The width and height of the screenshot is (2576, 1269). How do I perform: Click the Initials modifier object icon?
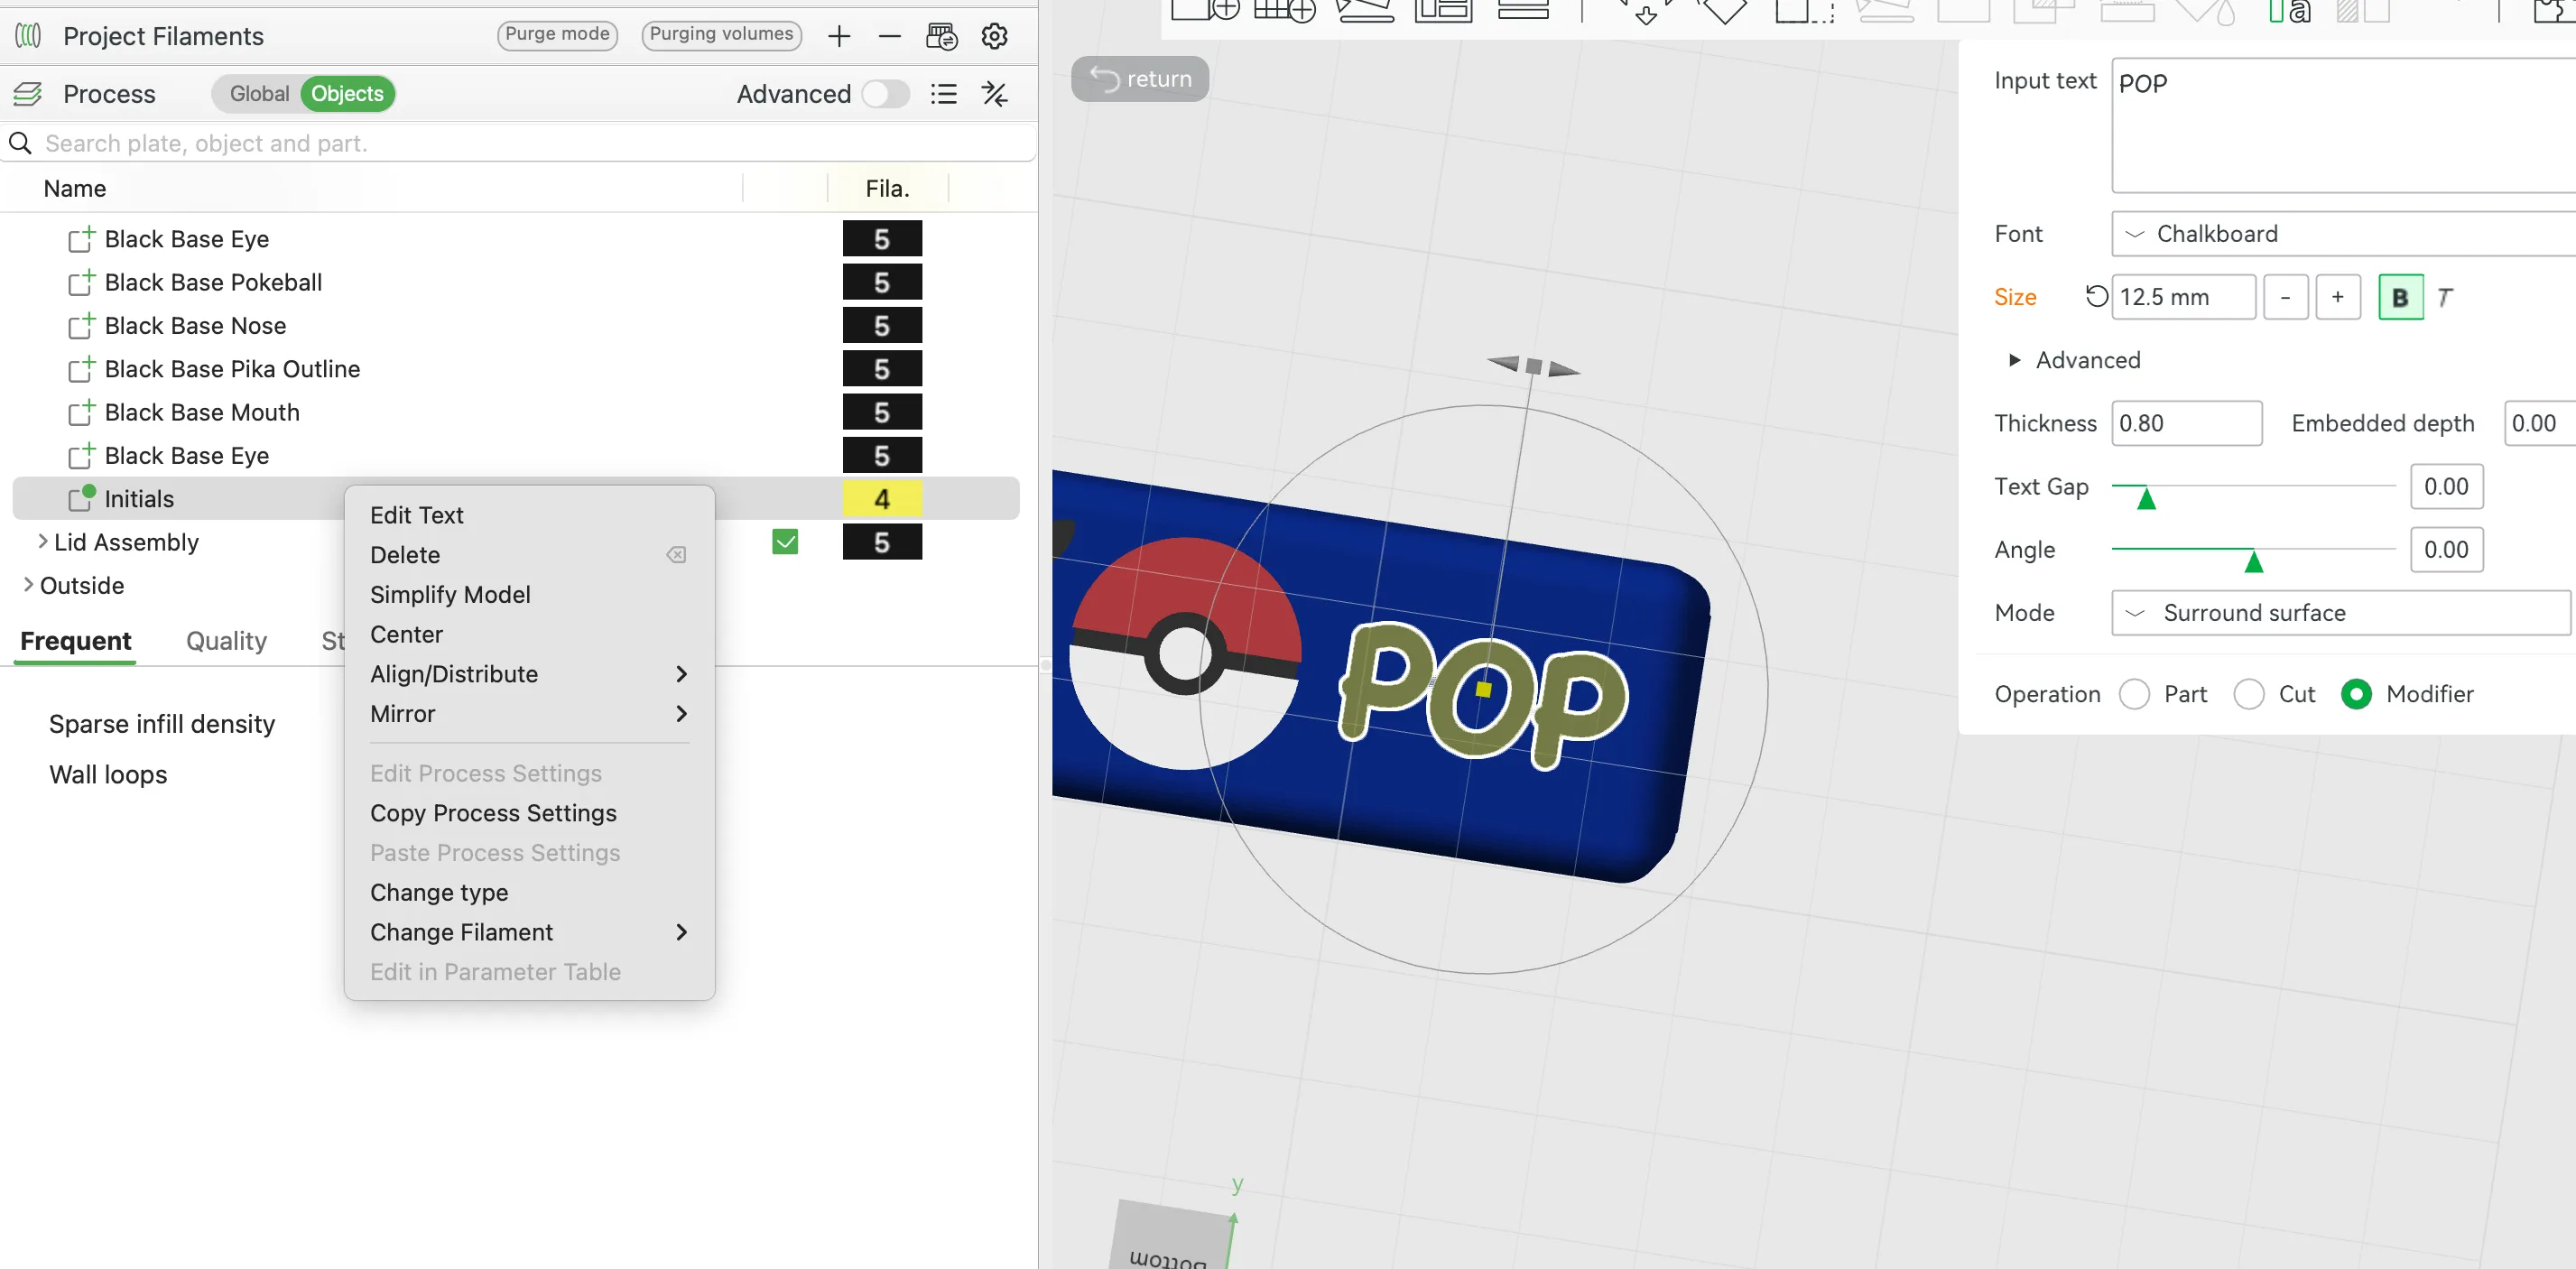(x=81, y=497)
